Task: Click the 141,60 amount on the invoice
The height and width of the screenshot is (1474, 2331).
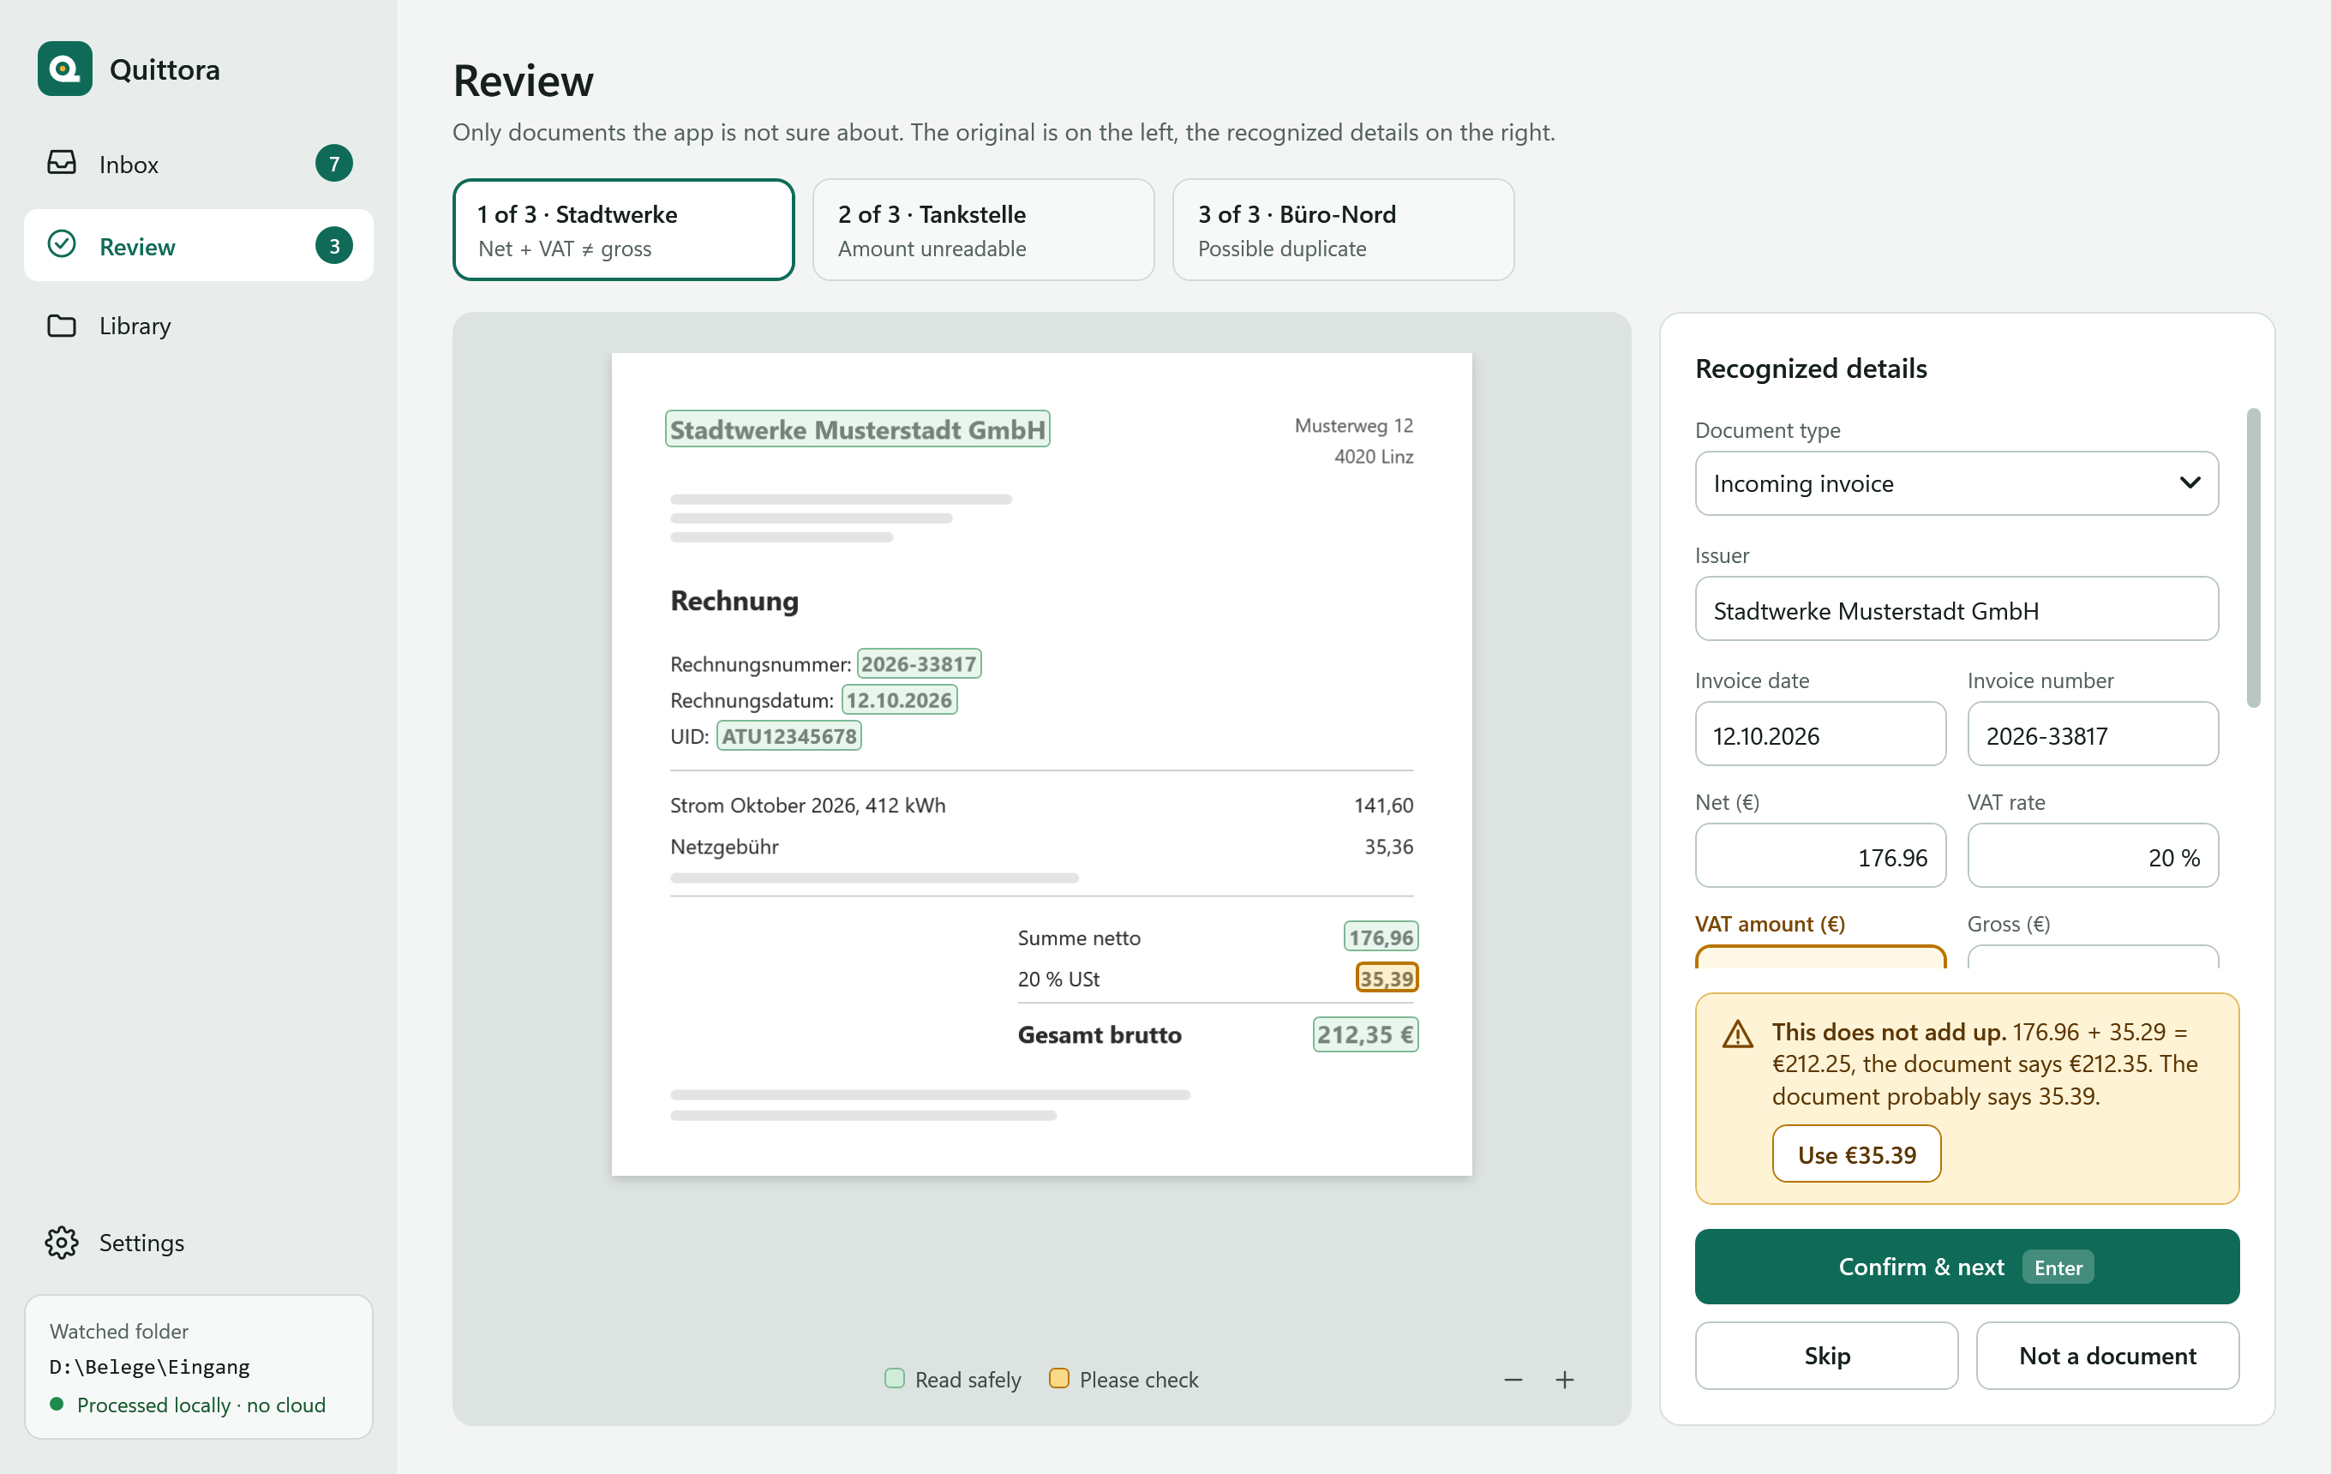Action: [1383, 806]
